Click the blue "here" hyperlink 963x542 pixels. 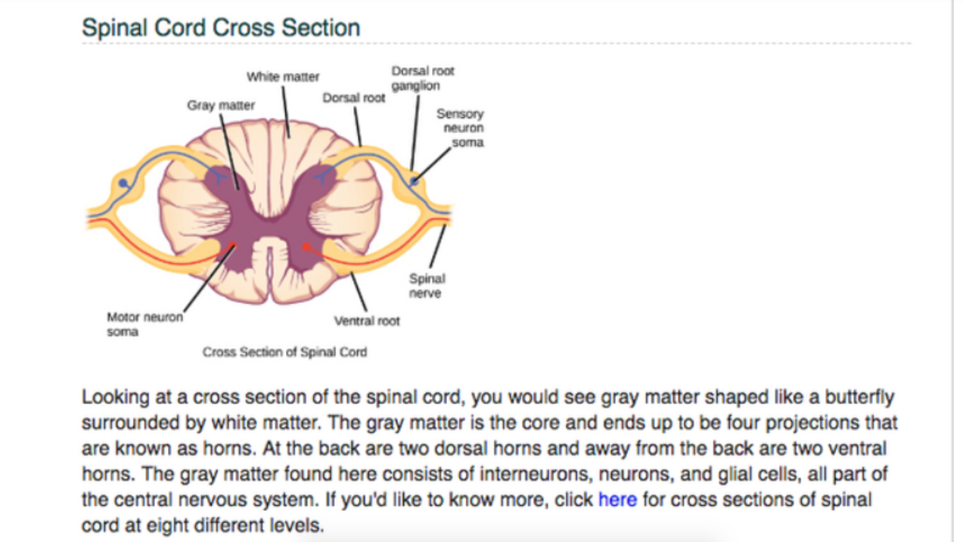coord(617,500)
